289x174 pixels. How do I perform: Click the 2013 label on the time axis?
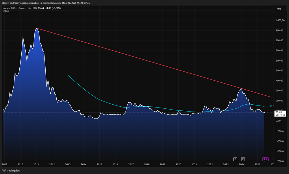68,164
